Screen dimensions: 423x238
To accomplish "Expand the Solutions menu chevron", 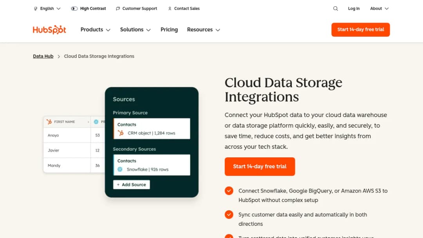I will point(148,30).
